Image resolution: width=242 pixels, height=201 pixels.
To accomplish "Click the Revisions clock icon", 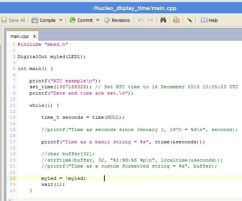I will click(107, 20).
